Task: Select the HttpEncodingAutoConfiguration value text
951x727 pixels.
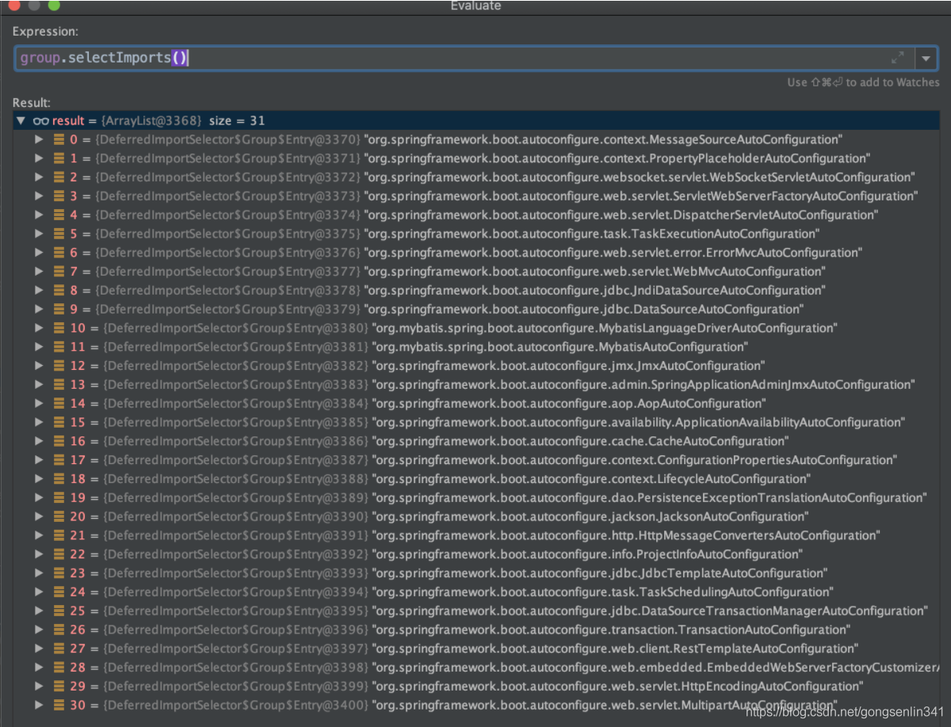Action: pos(618,687)
